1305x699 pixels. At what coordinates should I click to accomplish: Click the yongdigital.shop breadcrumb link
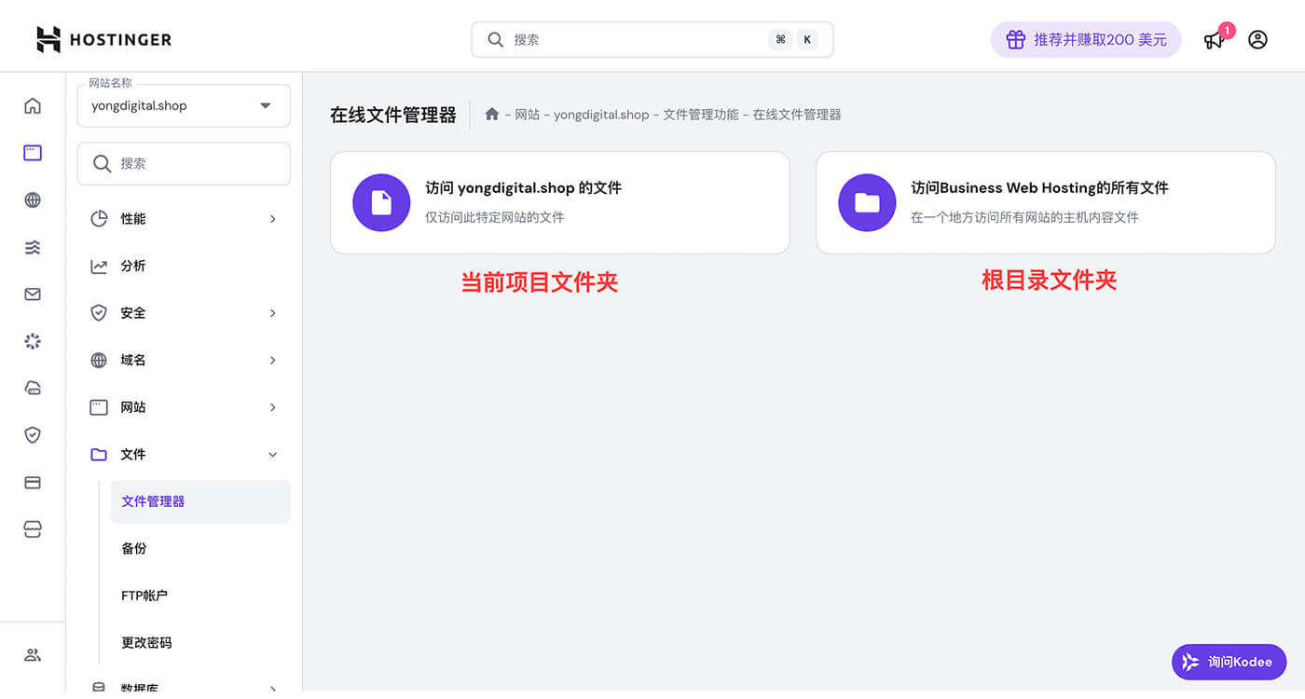point(601,115)
